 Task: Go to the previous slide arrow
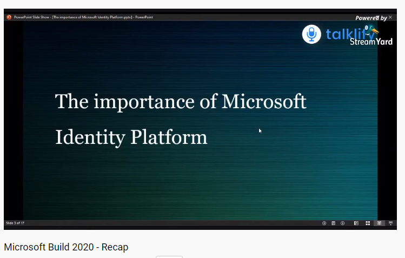point(324,223)
